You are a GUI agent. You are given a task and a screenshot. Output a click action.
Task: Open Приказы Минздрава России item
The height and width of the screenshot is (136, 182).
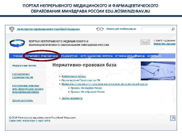click(86, 88)
